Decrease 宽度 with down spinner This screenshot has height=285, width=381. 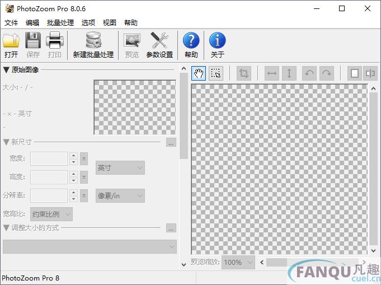[73, 162]
